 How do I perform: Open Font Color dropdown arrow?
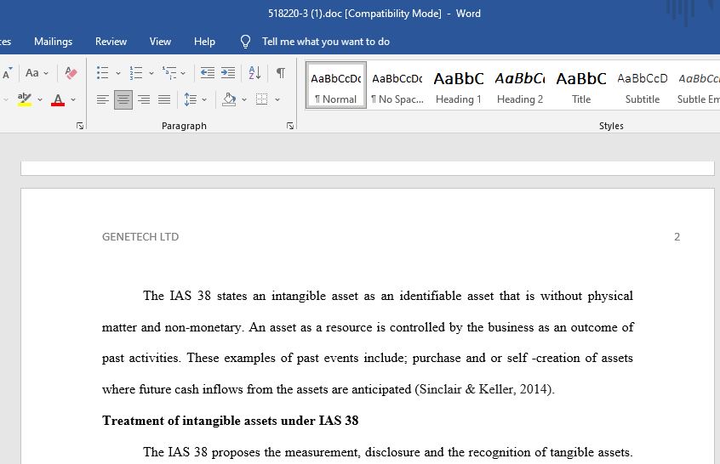pos(73,99)
